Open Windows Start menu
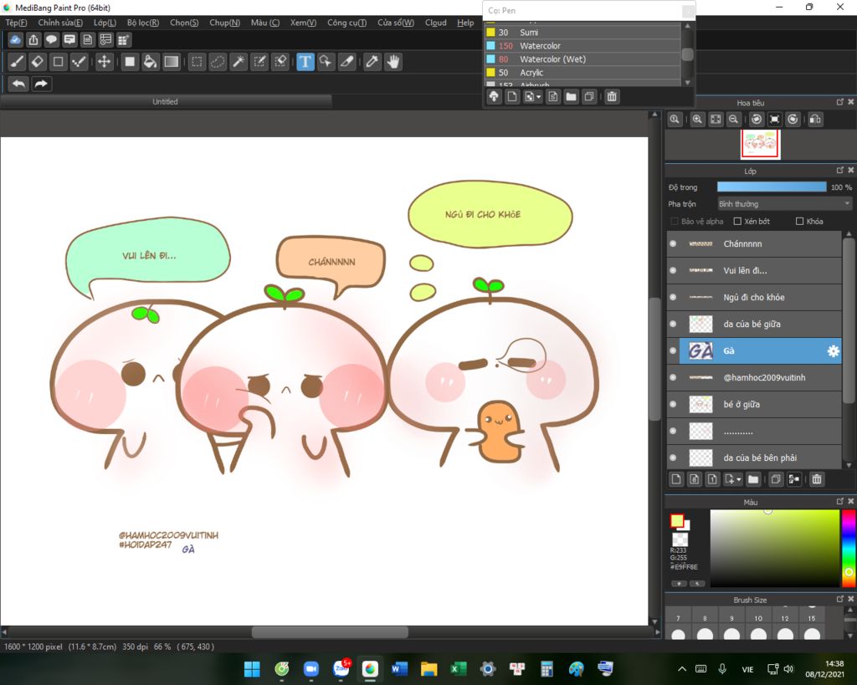Screen dimensions: 857x685 click(x=252, y=668)
